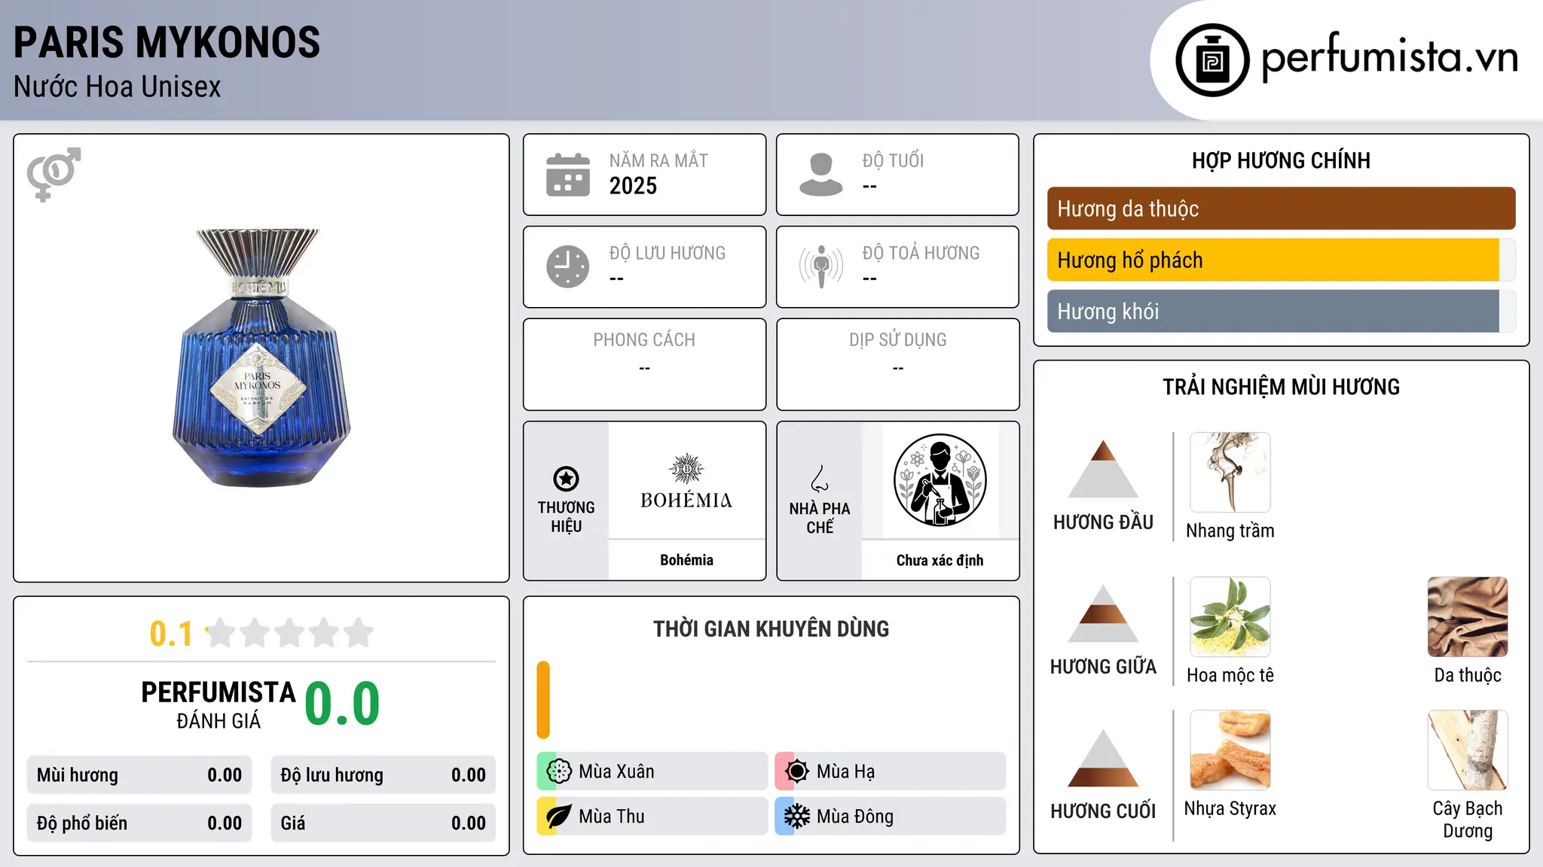This screenshot has height=867, width=1543.
Task: Click the Nước Hoa Unisex subtitle
Action: [x=117, y=87]
